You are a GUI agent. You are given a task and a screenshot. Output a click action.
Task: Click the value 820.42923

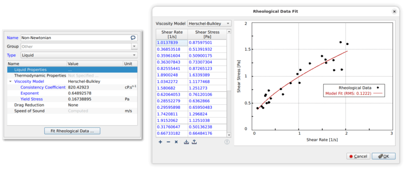click(x=78, y=87)
